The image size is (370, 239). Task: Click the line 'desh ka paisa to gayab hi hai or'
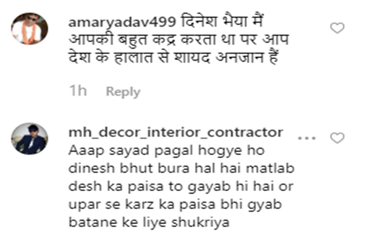[181, 187]
